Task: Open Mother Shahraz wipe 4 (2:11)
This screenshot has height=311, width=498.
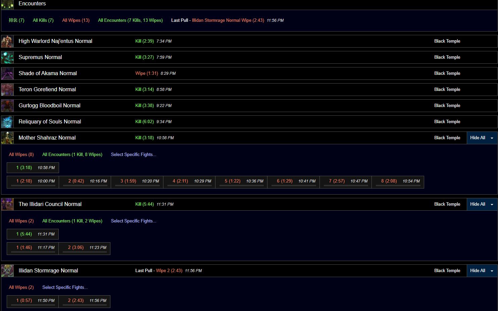Action: pos(189,182)
